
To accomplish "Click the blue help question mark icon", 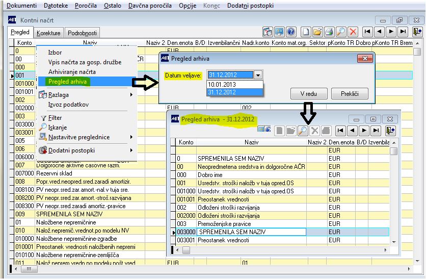I will point(291,32).
